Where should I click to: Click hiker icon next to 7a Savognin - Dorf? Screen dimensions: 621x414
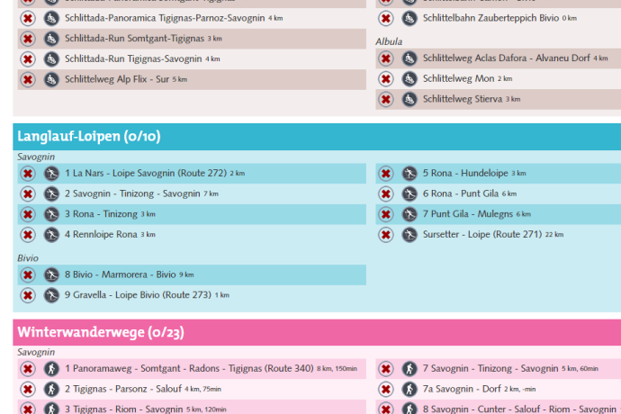coord(409,389)
